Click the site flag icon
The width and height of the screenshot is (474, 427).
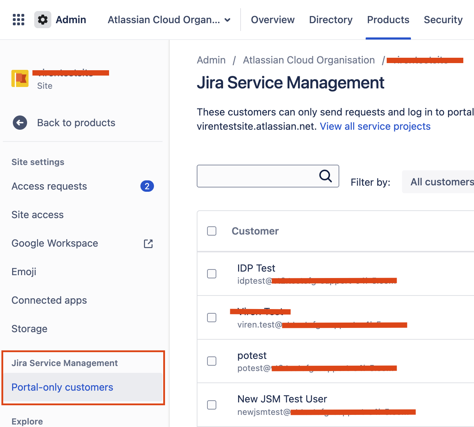[20, 78]
